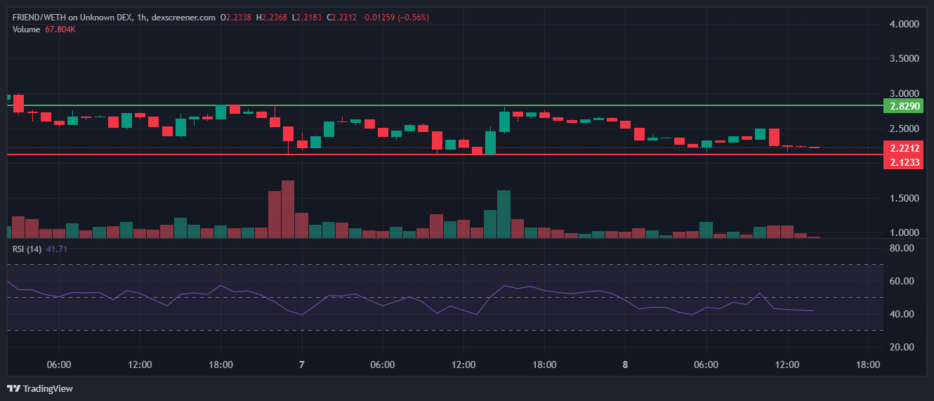The image size is (934, 401).
Task: Click the 20.00 RSI axis value
Action: click(x=902, y=347)
